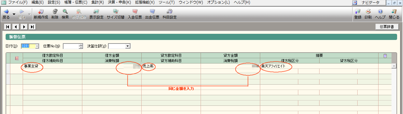Click the 登録 register icon

[358, 14]
